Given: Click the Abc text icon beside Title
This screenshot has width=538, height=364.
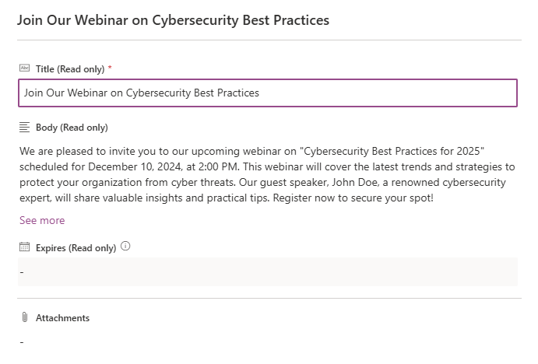Looking at the screenshot, I should (x=24, y=68).
